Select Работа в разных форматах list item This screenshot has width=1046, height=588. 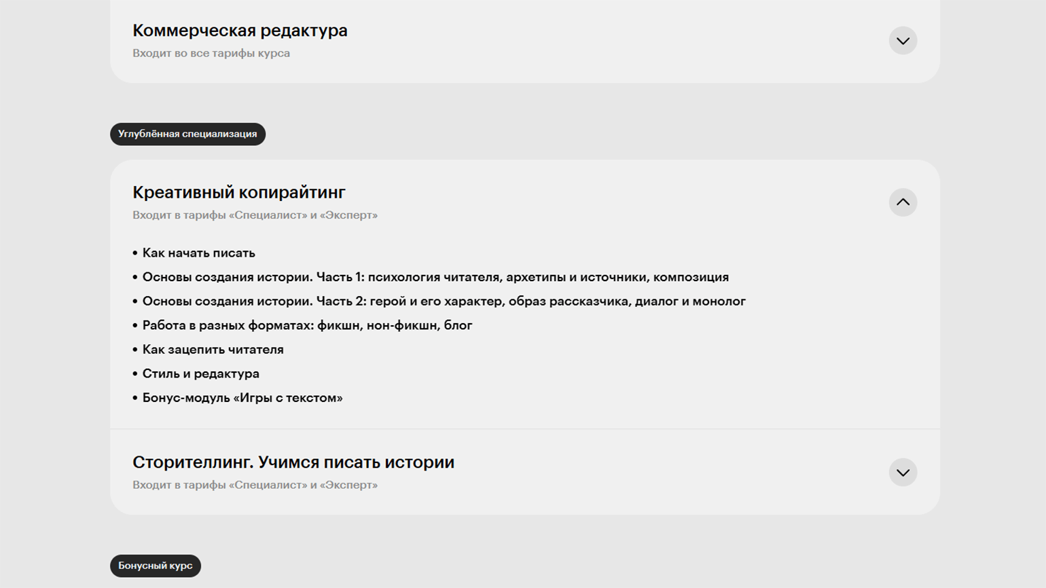click(x=307, y=325)
